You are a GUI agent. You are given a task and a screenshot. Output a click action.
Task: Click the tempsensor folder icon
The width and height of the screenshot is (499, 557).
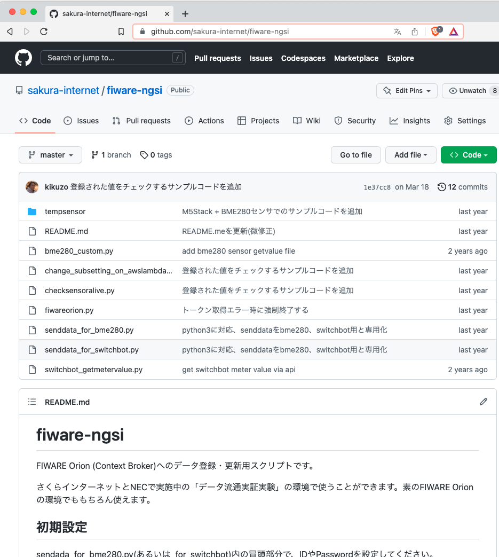pyautogui.click(x=32, y=211)
